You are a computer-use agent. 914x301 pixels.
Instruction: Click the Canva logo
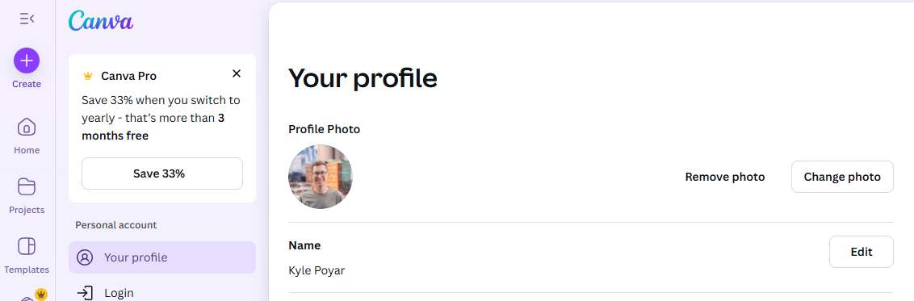(x=101, y=22)
